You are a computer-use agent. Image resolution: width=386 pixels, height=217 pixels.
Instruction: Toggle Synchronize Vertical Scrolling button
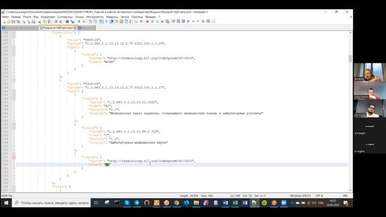click(90, 22)
